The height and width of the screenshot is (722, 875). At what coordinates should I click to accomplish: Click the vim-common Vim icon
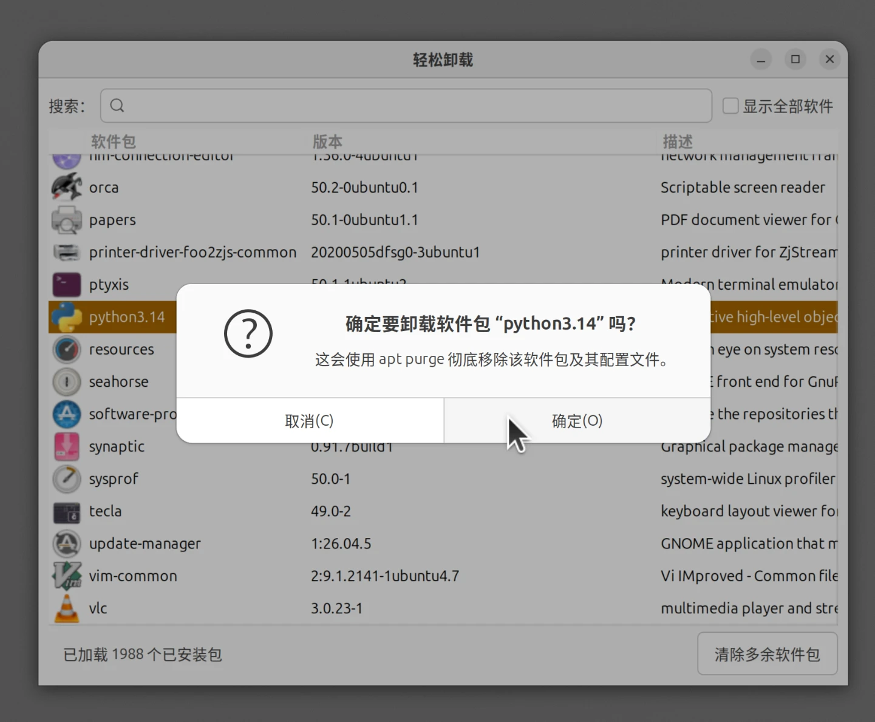pyautogui.click(x=67, y=576)
